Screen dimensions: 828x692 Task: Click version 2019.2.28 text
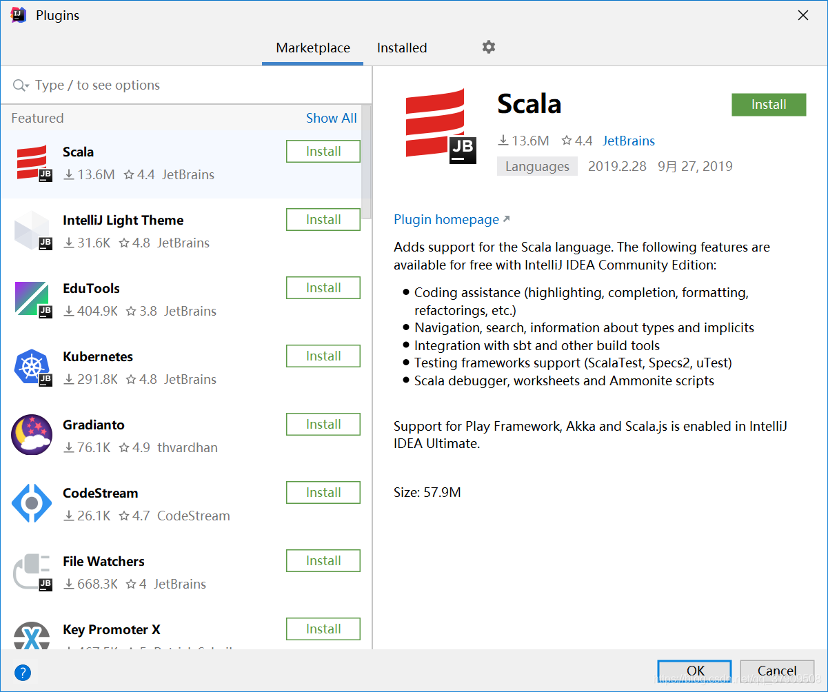tap(617, 166)
